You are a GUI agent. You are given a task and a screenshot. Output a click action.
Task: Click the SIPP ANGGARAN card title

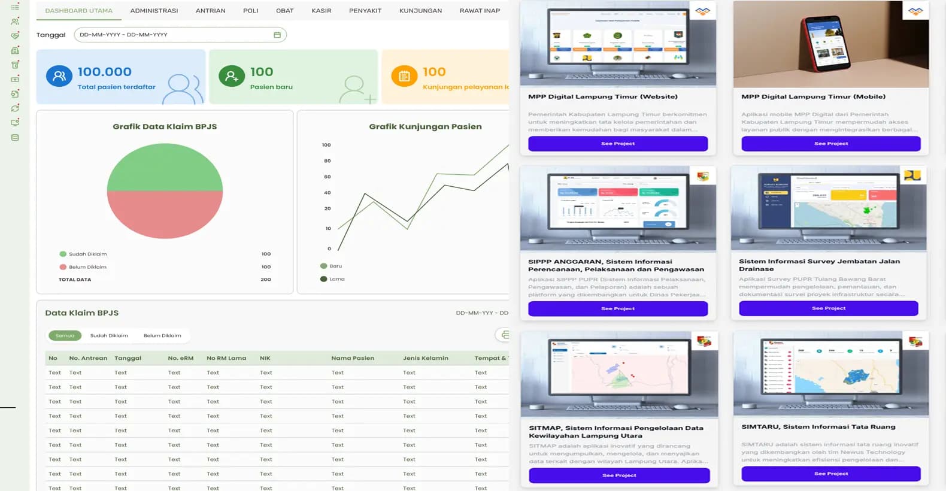coord(616,265)
